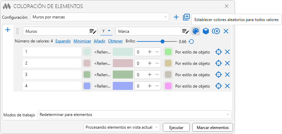Remove value 3 row with X icon
The width and height of the screenshot is (282, 134).
[x=227, y=75]
